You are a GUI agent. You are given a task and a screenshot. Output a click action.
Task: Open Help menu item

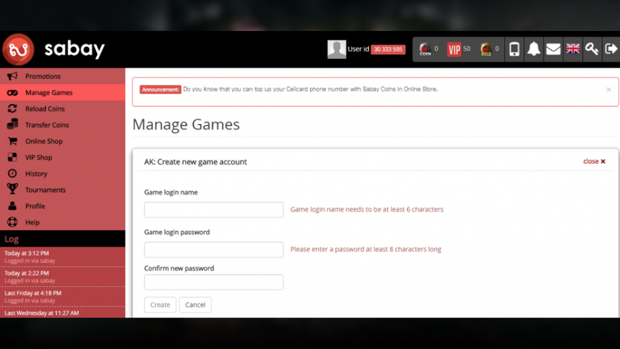click(x=63, y=222)
